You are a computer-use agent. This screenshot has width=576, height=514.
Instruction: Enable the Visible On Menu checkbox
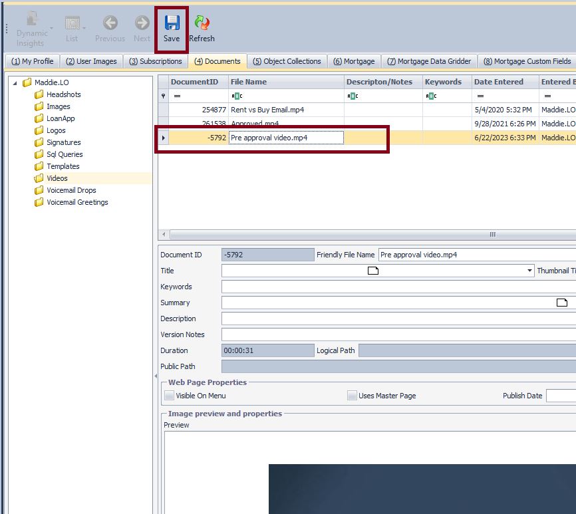coord(169,395)
